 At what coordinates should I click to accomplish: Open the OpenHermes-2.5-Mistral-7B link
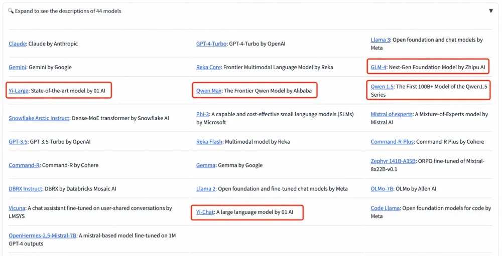(42, 235)
